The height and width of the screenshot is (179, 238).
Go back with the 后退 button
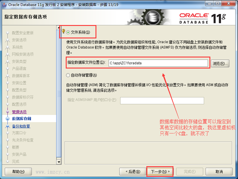133,172
